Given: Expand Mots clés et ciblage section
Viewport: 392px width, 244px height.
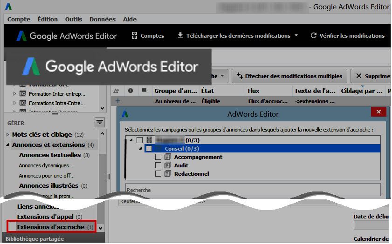Looking at the screenshot, I should (7, 135).
